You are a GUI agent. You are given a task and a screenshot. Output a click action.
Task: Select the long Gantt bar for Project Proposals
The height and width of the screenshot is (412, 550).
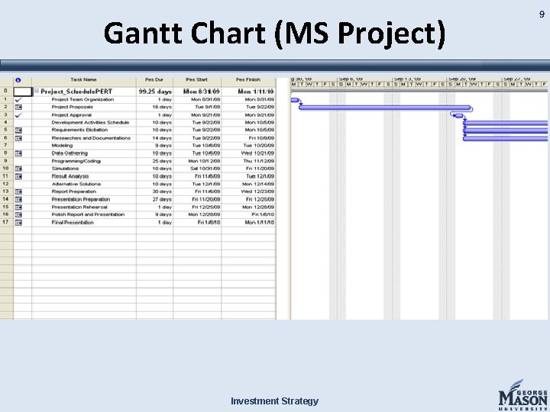[x=385, y=108]
